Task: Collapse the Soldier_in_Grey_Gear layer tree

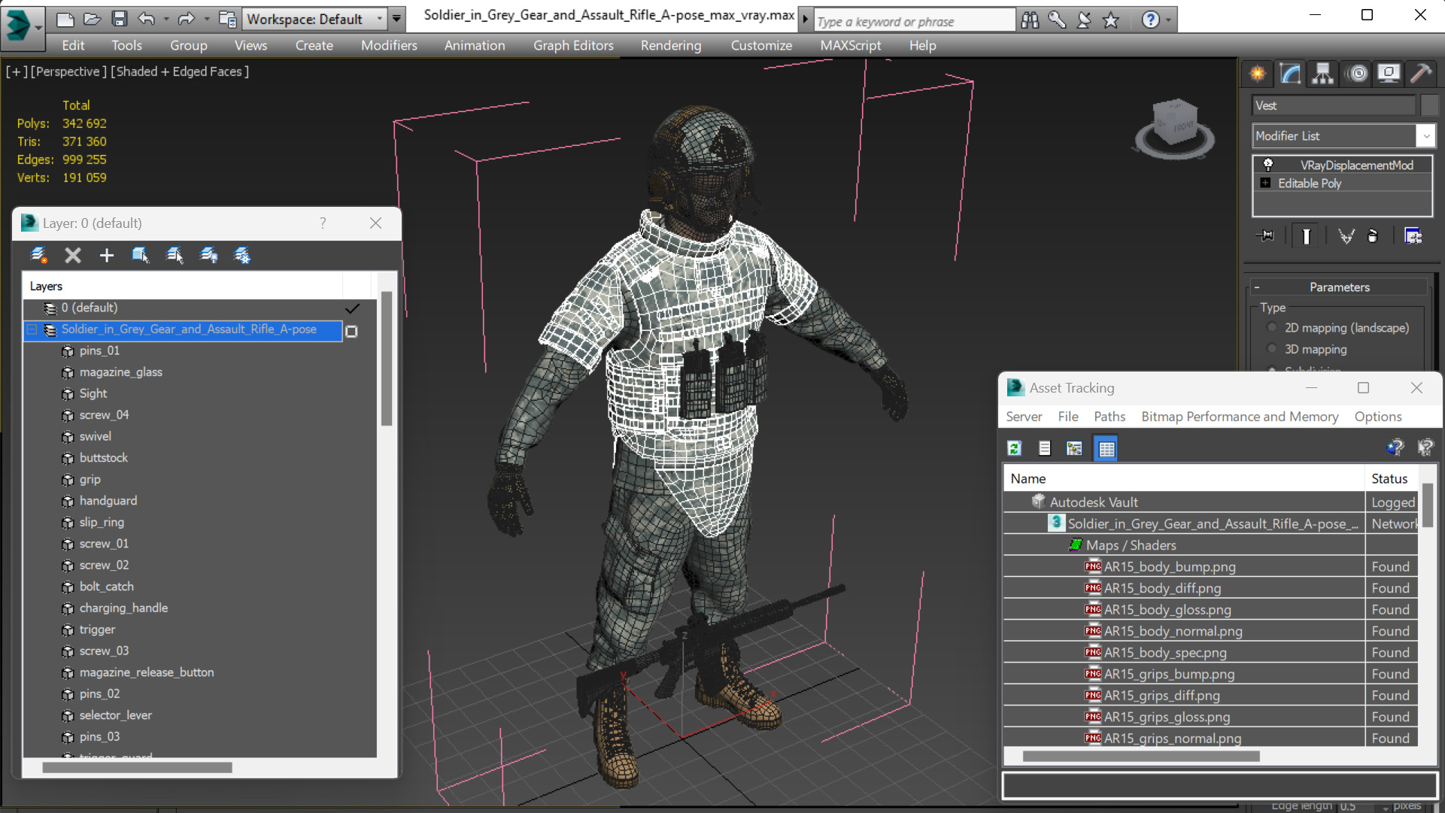Action: 32,329
